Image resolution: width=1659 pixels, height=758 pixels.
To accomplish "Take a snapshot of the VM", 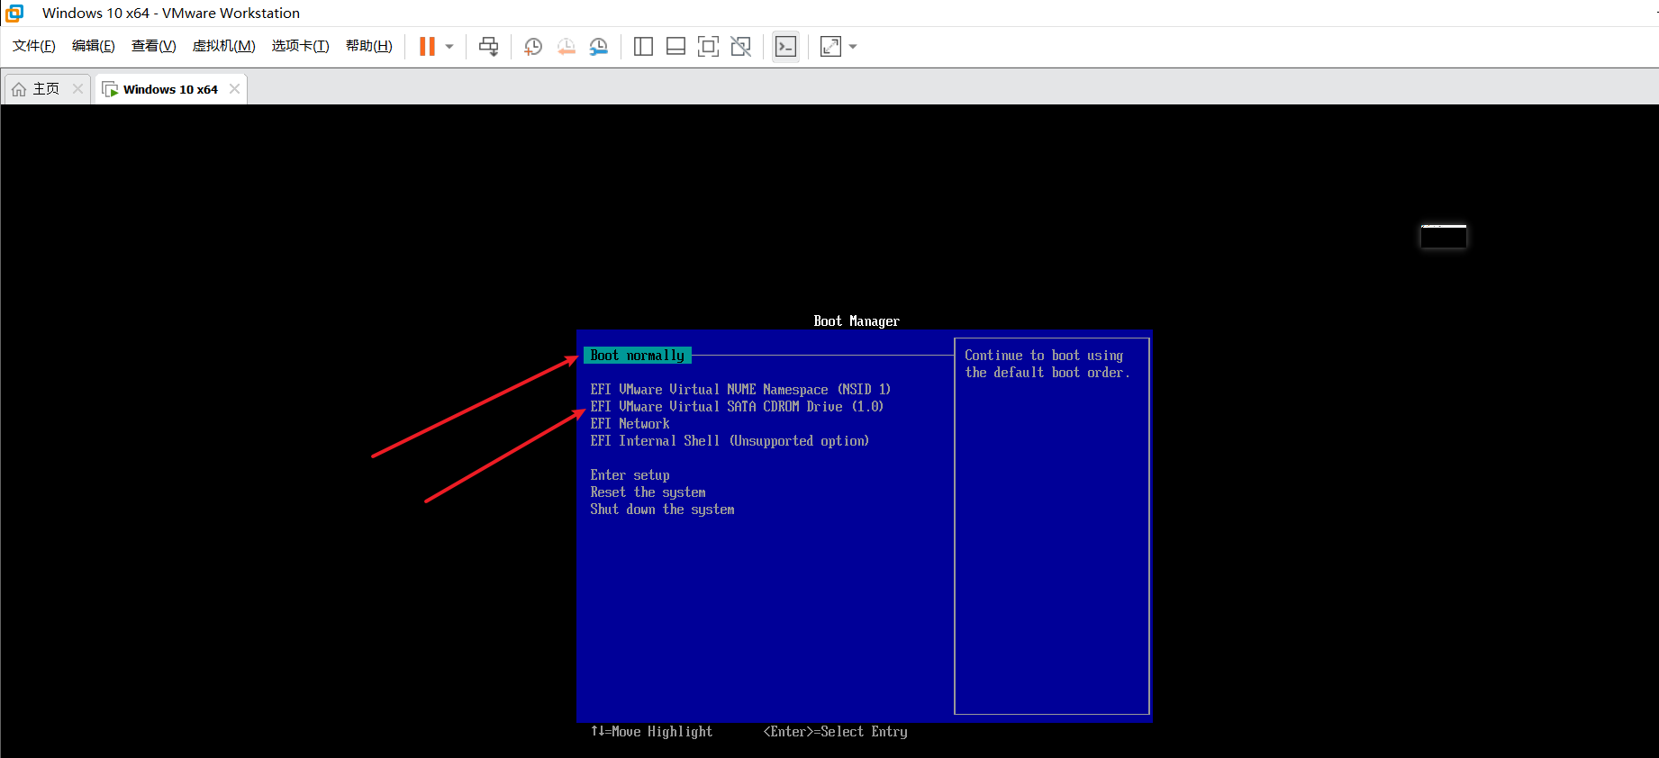I will coord(533,47).
